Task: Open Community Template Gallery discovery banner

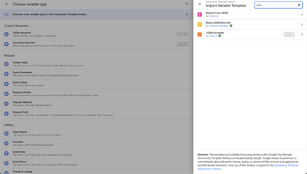Action: point(97,15)
